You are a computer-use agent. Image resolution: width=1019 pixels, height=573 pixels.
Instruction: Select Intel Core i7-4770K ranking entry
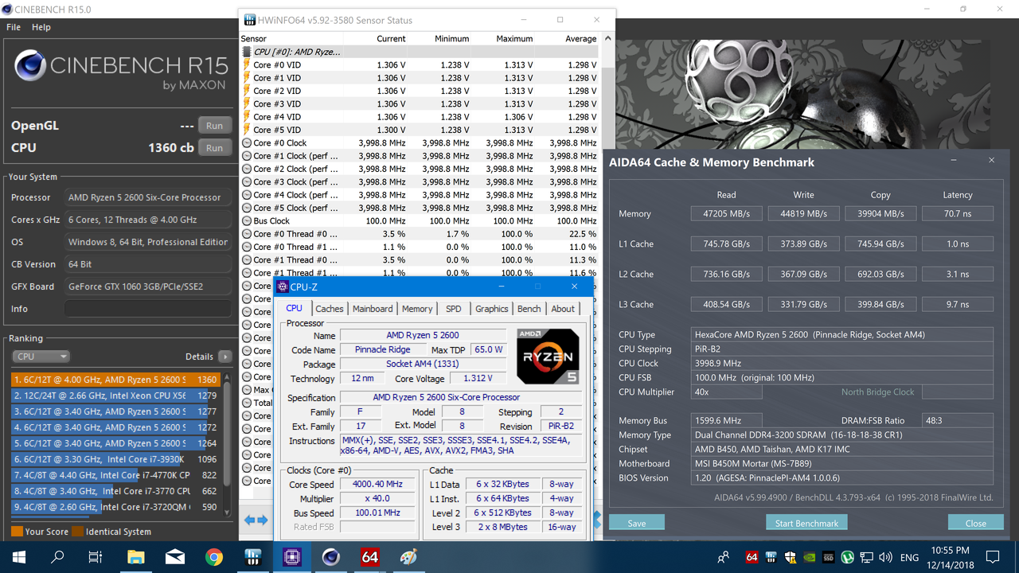coord(116,475)
